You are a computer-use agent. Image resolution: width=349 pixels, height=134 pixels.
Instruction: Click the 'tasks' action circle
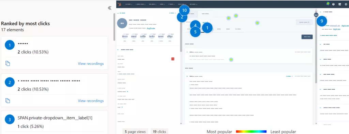pyautogui.click(x=152, y=36)
